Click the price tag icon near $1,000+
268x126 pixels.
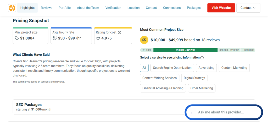point(17,38)
